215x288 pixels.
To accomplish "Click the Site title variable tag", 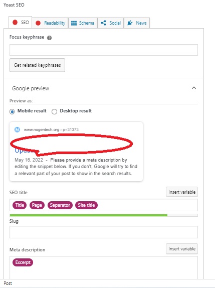I will point(86,205).
